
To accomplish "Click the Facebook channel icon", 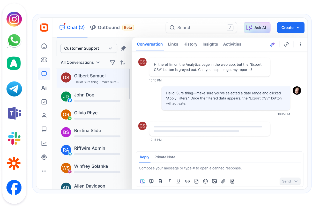I will 14,188.
